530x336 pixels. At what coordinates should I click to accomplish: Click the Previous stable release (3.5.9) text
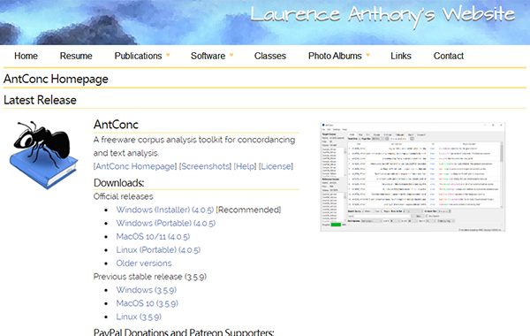point(150,277)
